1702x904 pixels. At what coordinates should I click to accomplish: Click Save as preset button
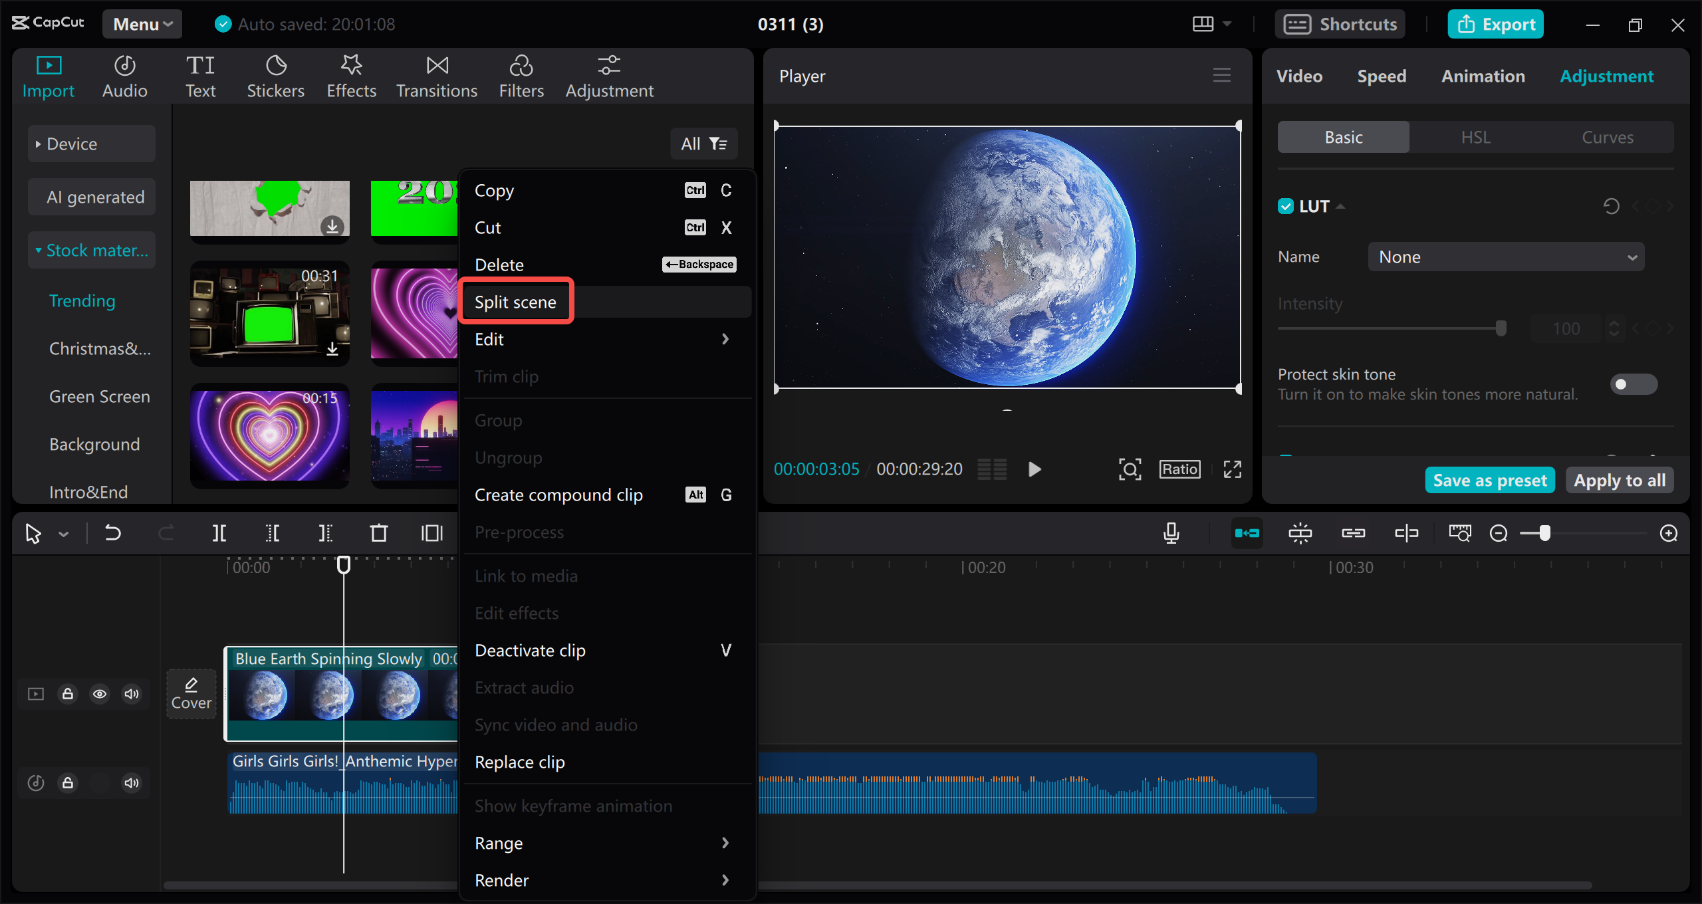click(x=1489, y=480)
